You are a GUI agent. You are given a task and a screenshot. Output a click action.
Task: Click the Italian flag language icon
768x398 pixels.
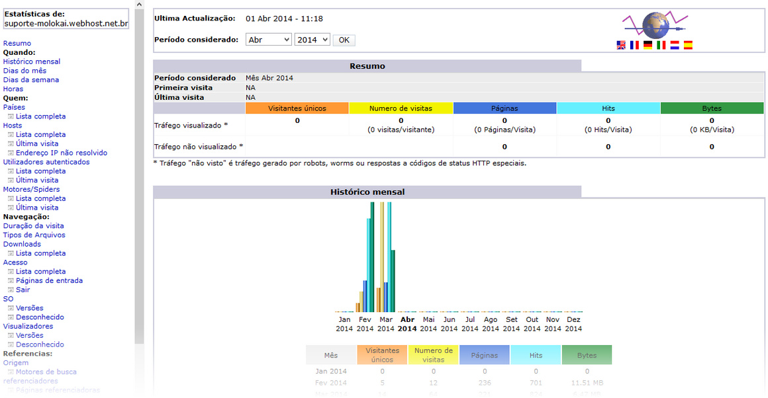click(661, 46)
